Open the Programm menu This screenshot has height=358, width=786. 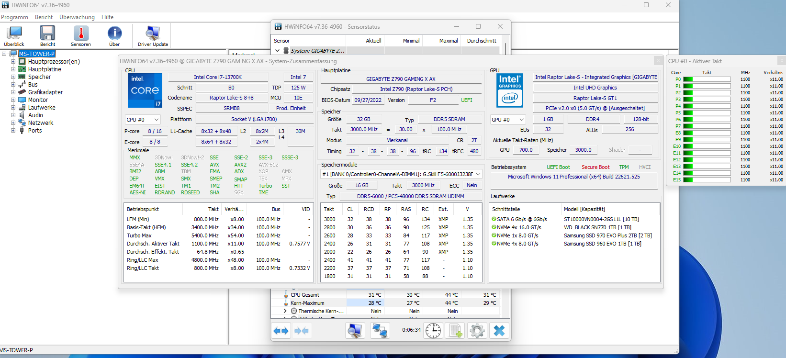click(x=14, y=17)
